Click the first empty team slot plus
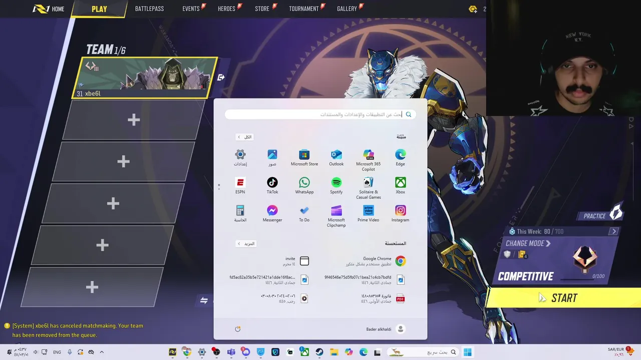 133,119
